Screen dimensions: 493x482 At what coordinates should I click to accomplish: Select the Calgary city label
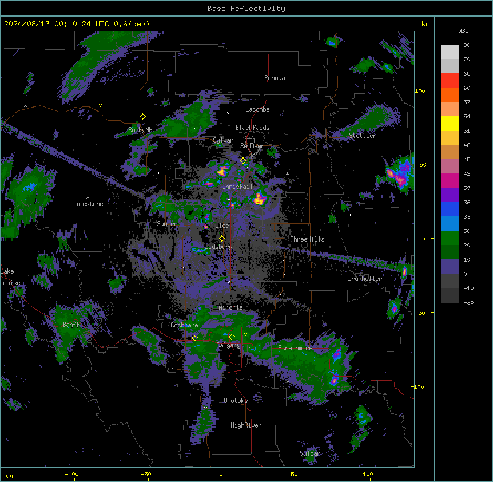point(228,345)
